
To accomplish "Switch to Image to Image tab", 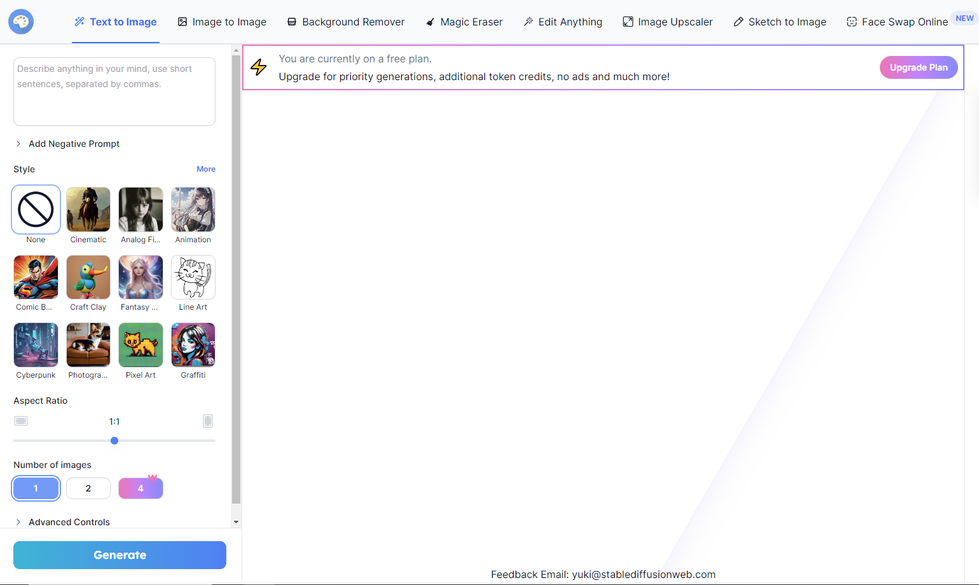I will coord(222,22).
